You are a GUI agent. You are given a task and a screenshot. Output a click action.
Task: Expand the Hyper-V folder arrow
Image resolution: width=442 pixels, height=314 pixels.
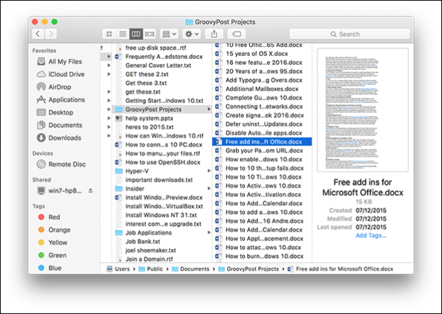click(209, 171)
